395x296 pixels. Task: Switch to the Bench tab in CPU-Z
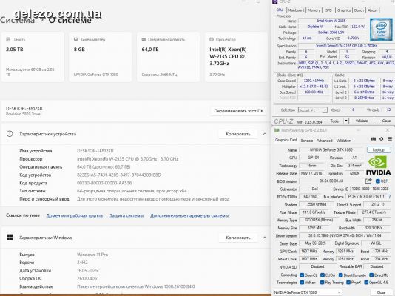click(x=359, y=10)
